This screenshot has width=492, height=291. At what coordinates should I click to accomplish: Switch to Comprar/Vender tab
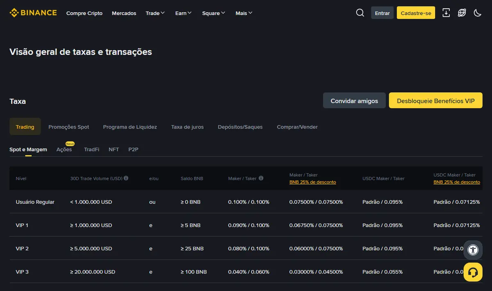pyautogui.click(x=297, y=127)
